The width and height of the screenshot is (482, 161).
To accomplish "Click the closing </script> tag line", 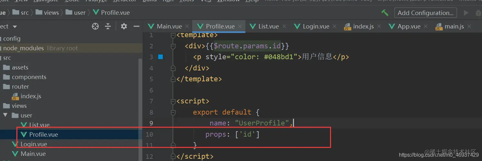I will pos(195,156).
